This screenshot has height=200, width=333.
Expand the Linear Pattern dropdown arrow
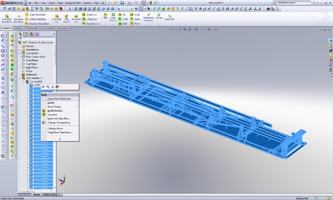pyautogui.click(x=113, y=24)
